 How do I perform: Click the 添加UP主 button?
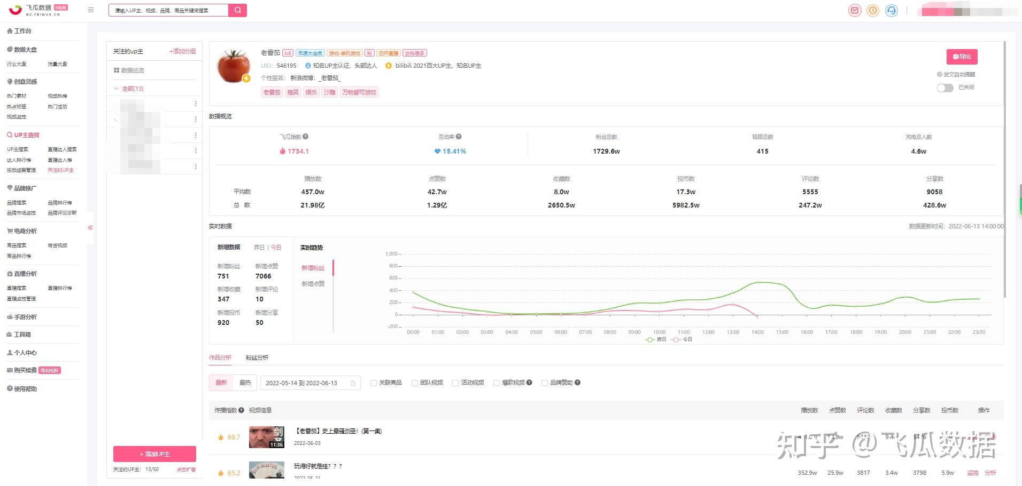click(x=154, y=454)
